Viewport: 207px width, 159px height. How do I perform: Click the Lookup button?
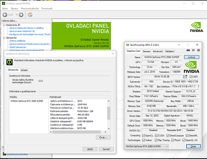tap(191, 57)
